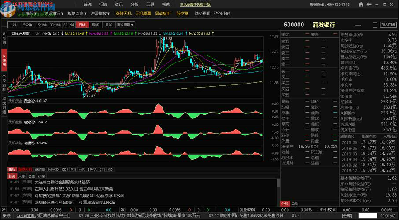399x220 pixels.
Task: Open the 帮助 menu
Action: pyautogui.click(x=166, y=4)
